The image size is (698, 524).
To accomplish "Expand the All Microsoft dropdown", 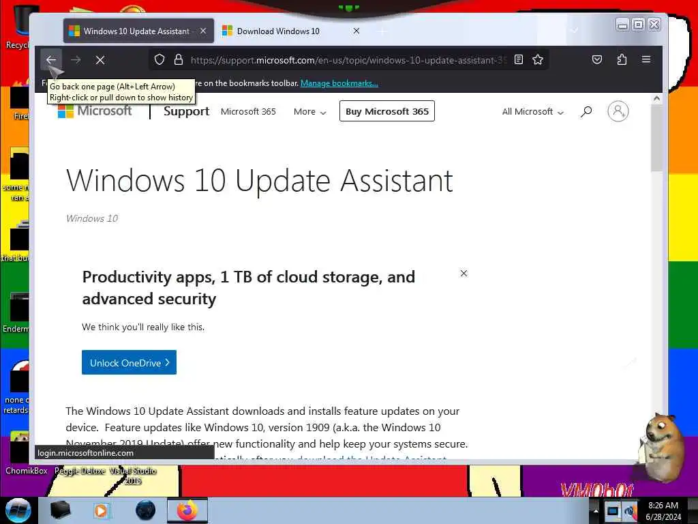I will pos(533,112).
